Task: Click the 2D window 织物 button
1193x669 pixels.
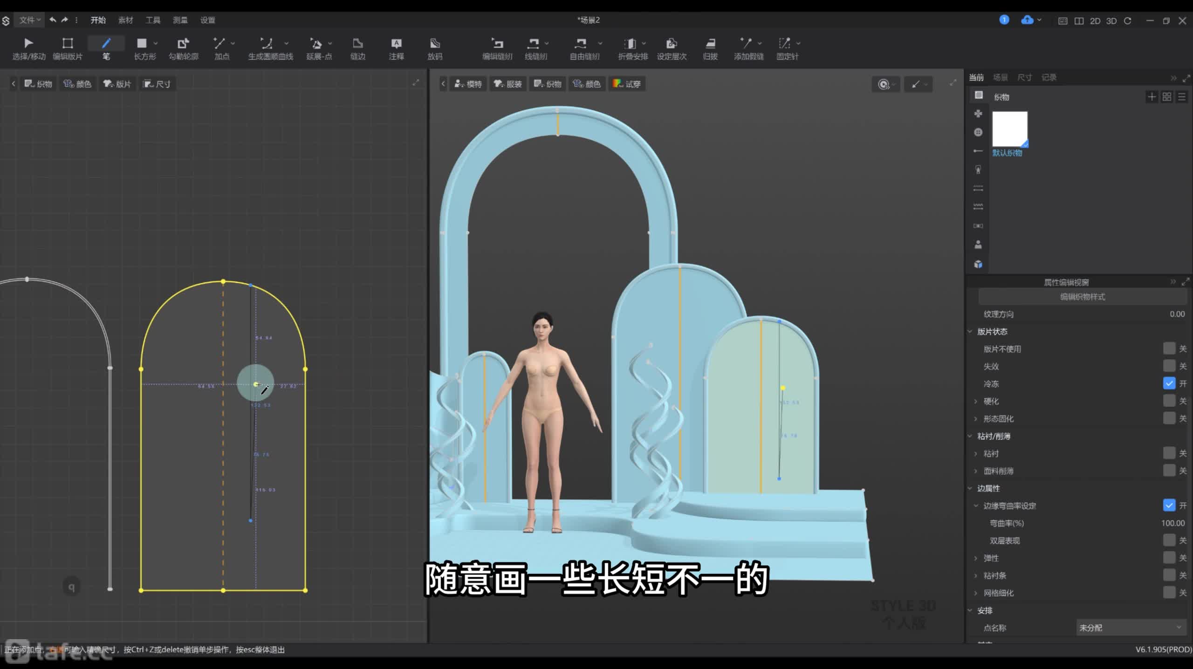Action: pos(38,84)
